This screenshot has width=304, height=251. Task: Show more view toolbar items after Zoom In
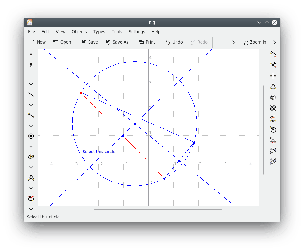pos(275,42)
